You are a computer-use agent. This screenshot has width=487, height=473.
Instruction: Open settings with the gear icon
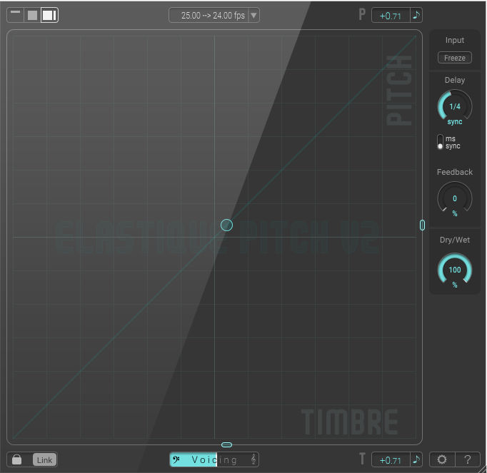[x=443, y=460]
